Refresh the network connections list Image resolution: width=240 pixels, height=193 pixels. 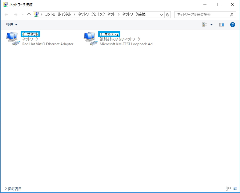point(168,15)
